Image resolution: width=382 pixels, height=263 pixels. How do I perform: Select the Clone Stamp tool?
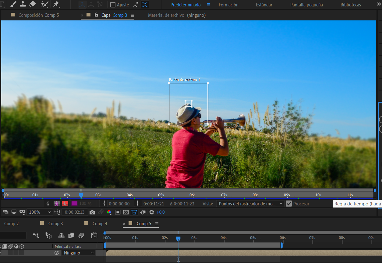(x=23, y=4)
